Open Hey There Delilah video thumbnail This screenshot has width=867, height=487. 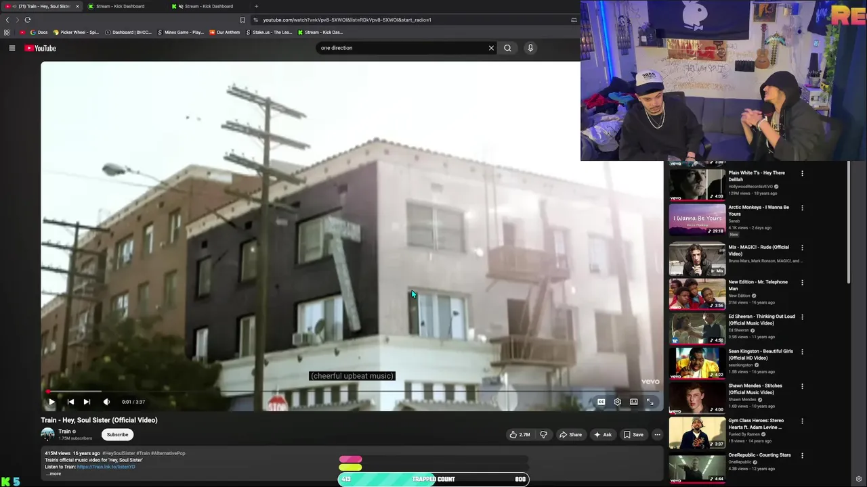click(697, 185)
